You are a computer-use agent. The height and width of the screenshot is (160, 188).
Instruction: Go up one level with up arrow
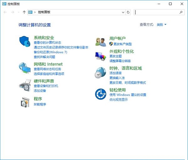[x=24, y=12]
